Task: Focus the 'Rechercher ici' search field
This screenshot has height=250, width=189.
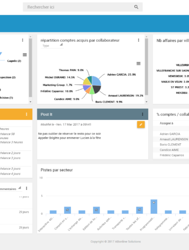Action: 83,7
